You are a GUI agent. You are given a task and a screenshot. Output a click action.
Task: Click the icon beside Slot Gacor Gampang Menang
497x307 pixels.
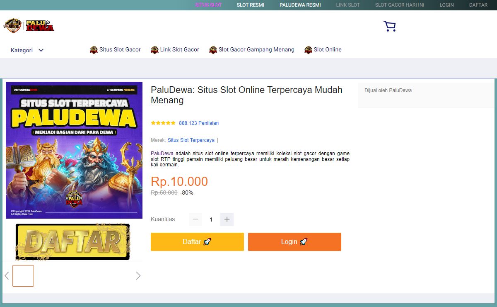tap(213, 50)
